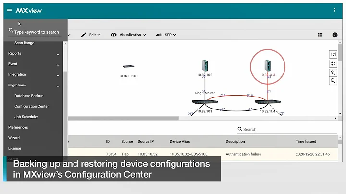
Task: Click the MXview logo
Action: point(29,11)
